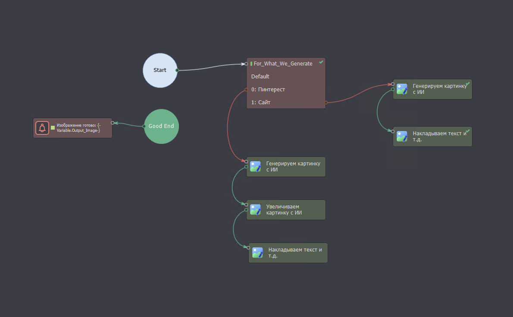Click the For_What_We_Generate block title
Image resolution: width=513 pixels, height=317 pixels.
pyautogui.click(x=283, y=64)
